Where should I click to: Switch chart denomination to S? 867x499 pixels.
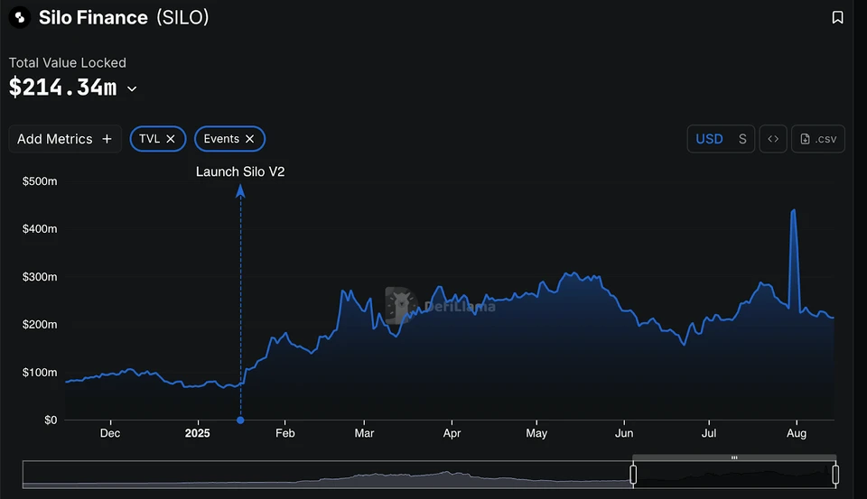[742, 139]
